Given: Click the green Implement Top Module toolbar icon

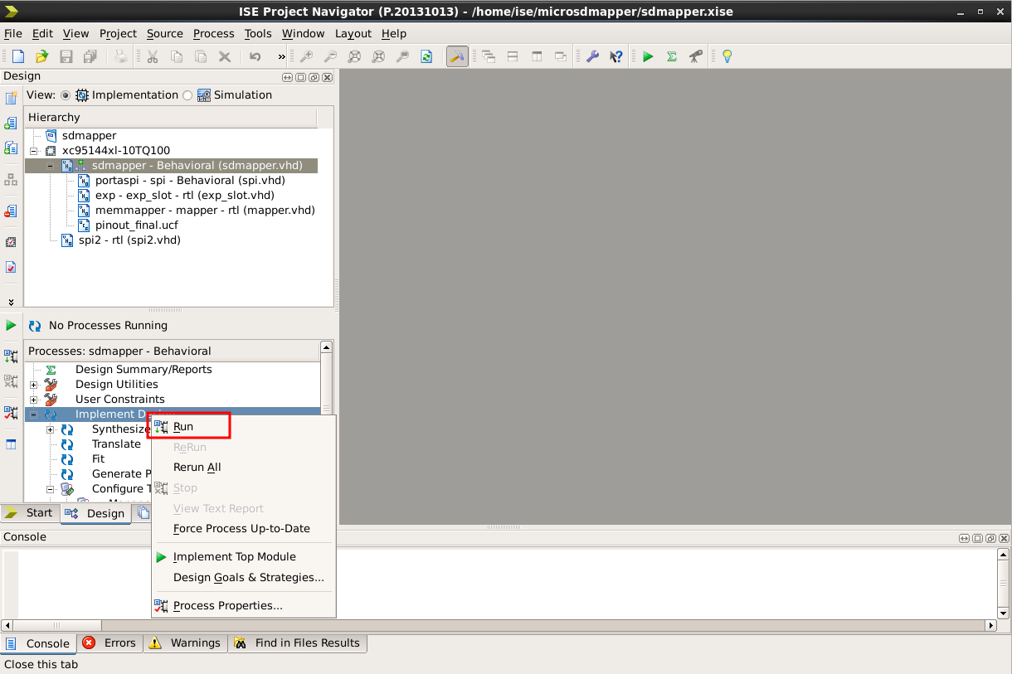Looking at the screenshot, I should point(648,56).
